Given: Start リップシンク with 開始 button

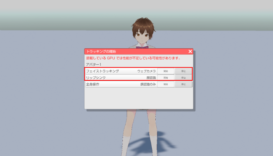Looking at the screenshot, I should click(x=166, y=78).
